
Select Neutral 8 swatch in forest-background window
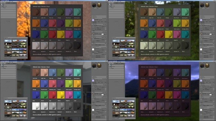(x=152, y=46)
